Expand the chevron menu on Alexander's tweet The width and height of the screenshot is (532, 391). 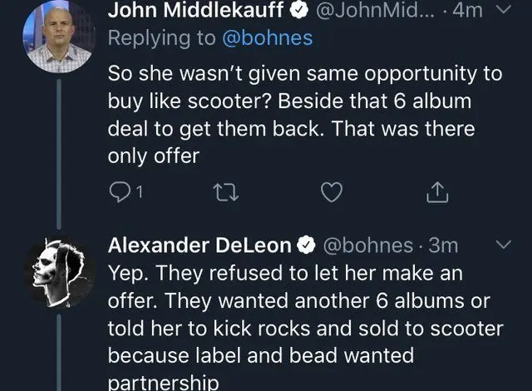pos(502,245)
